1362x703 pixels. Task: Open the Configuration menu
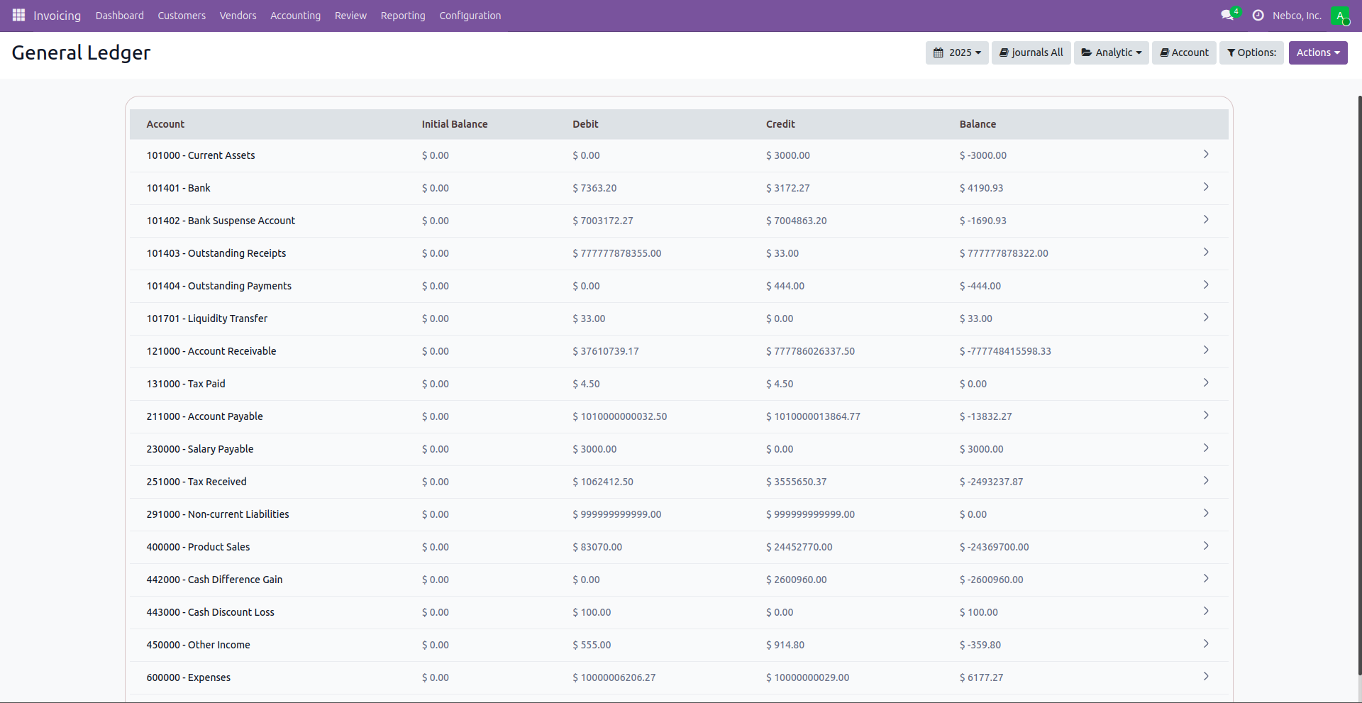tap(470, 16)
